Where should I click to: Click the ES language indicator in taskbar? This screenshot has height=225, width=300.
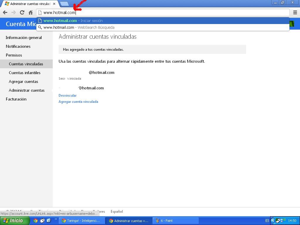click(267, 221)
